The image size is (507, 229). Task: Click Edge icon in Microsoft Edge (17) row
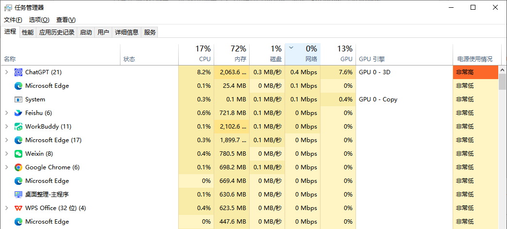(x=18, y=140)
